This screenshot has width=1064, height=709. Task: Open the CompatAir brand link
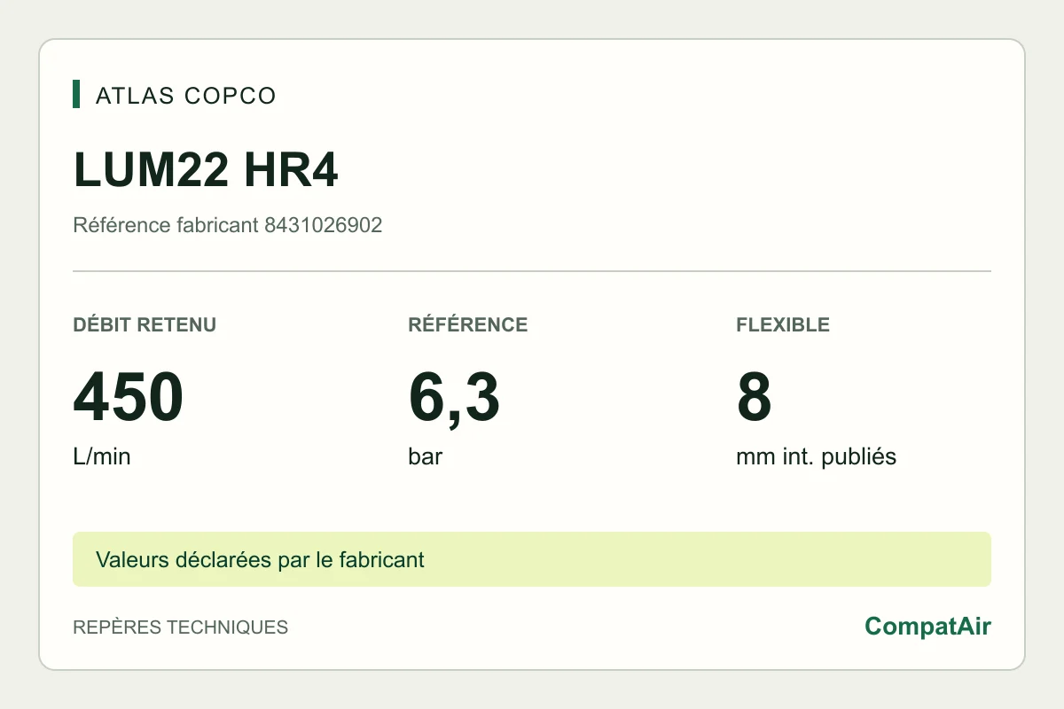[927, 627]
